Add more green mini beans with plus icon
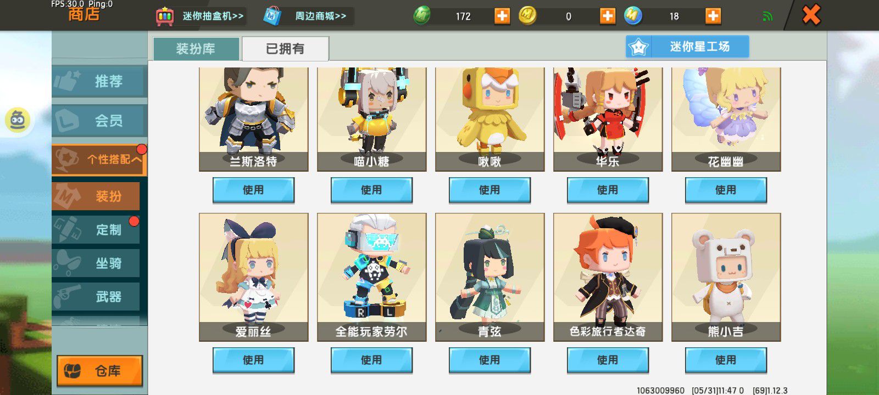879x395 pixels. [502, 16]
